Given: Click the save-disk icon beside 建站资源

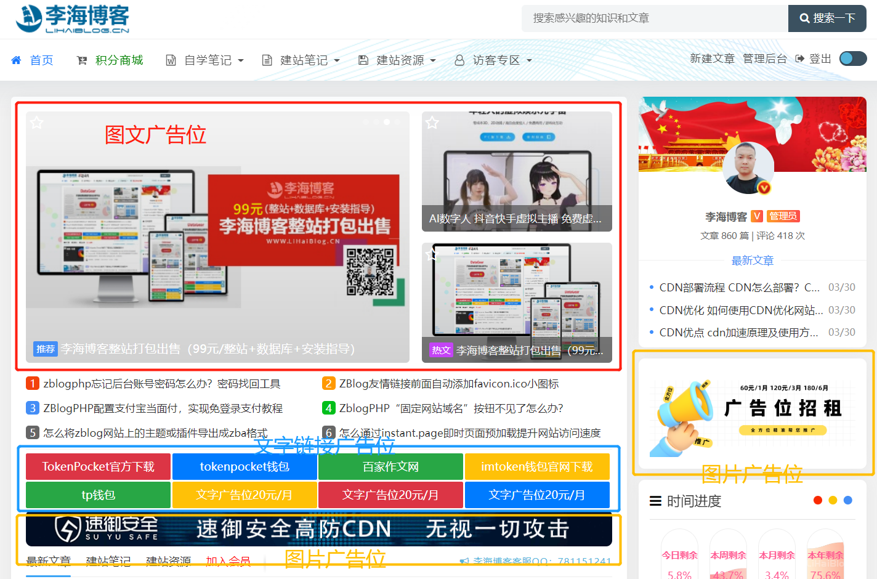Looking at the screenshot, I should point(363,60).
